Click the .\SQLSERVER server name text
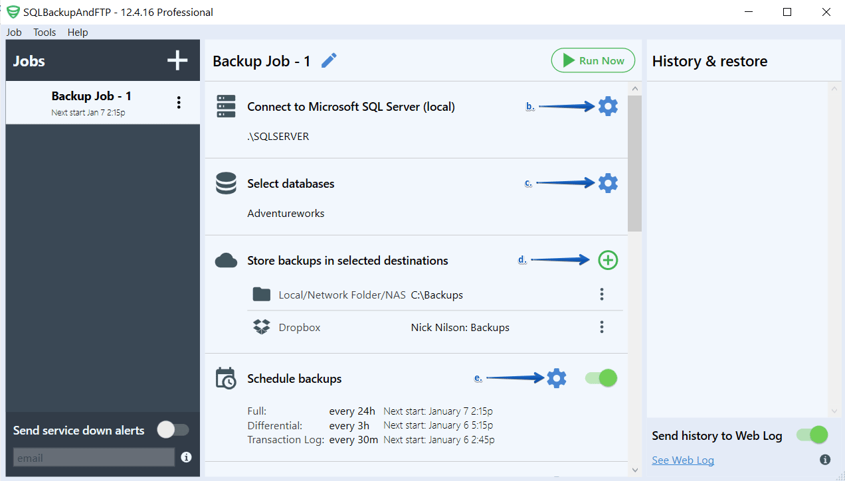Screen dimensions: 845x481 [x=278, y=137]
